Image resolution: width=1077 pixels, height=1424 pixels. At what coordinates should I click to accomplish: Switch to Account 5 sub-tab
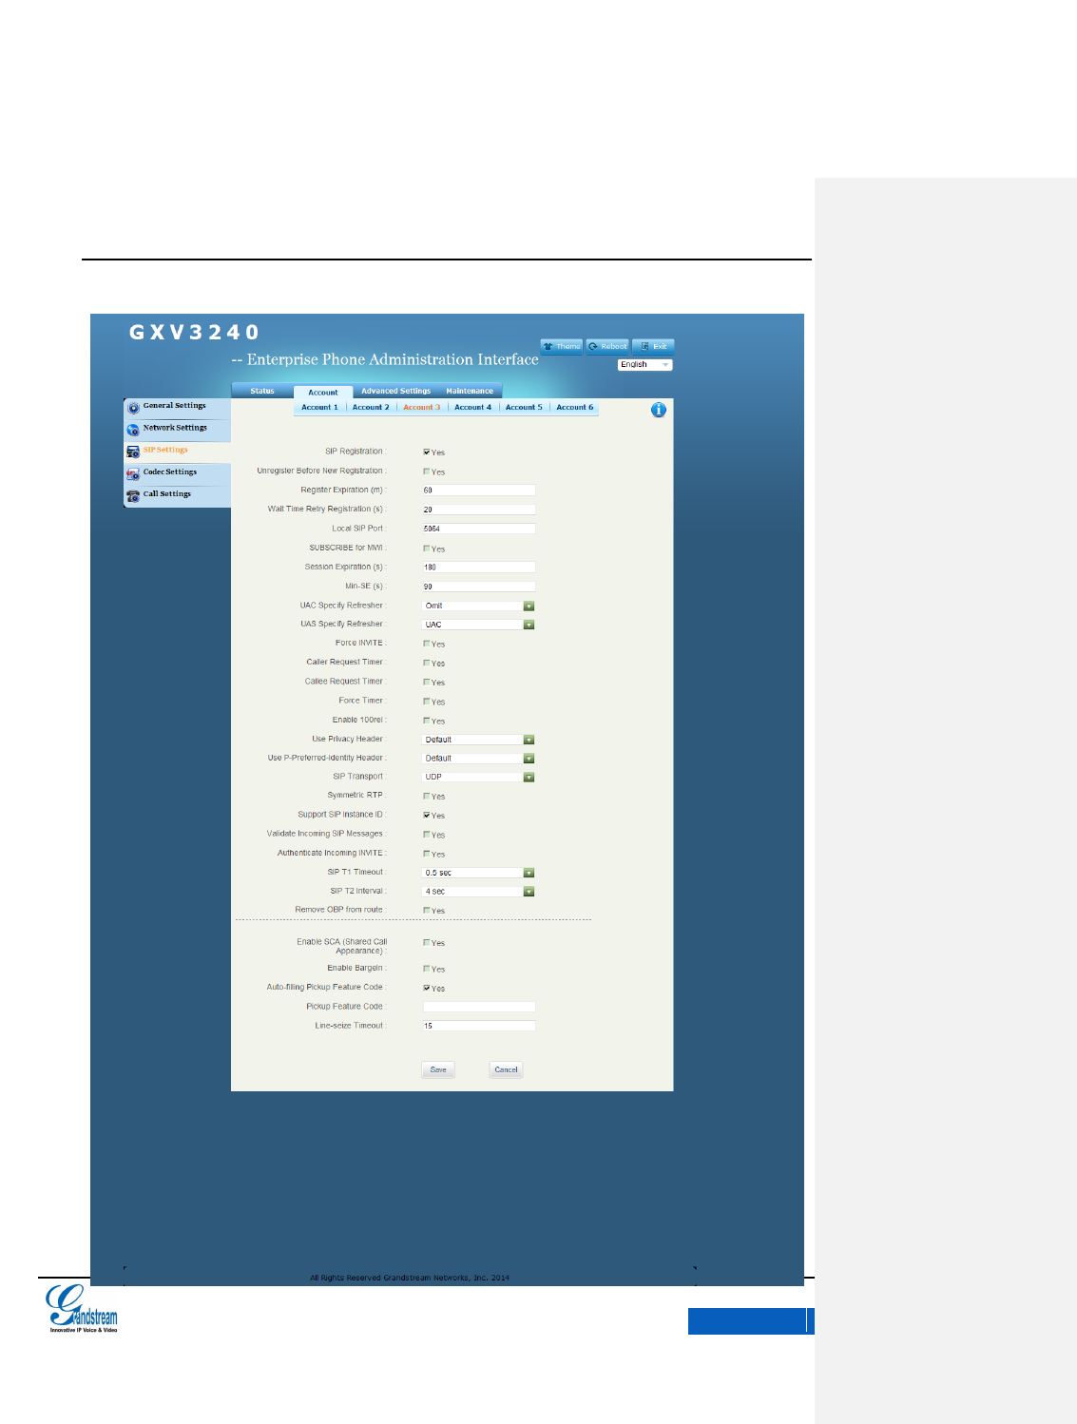tap(524, 407)
